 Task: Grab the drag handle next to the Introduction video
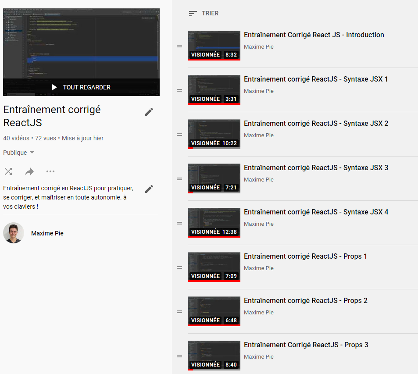179,46
